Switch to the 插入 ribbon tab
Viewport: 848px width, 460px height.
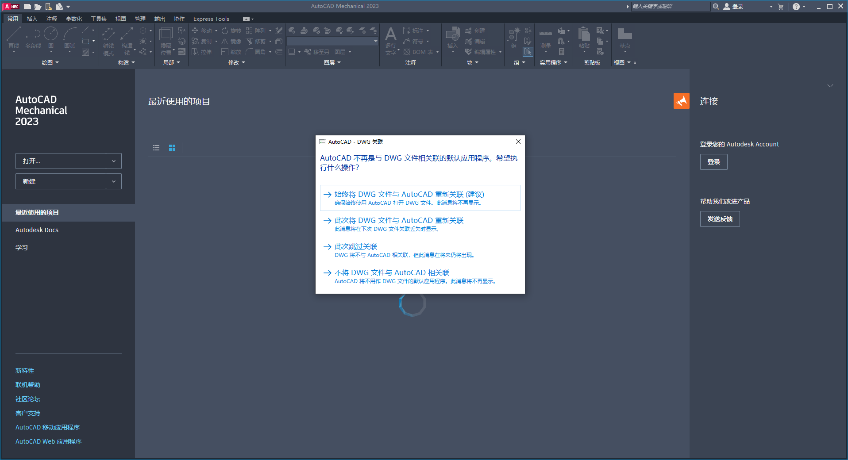(x=32, y=19)
